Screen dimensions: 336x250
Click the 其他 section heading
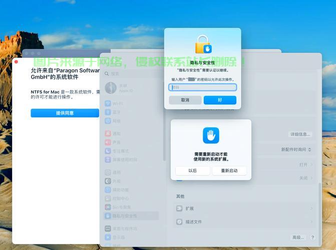180,196
